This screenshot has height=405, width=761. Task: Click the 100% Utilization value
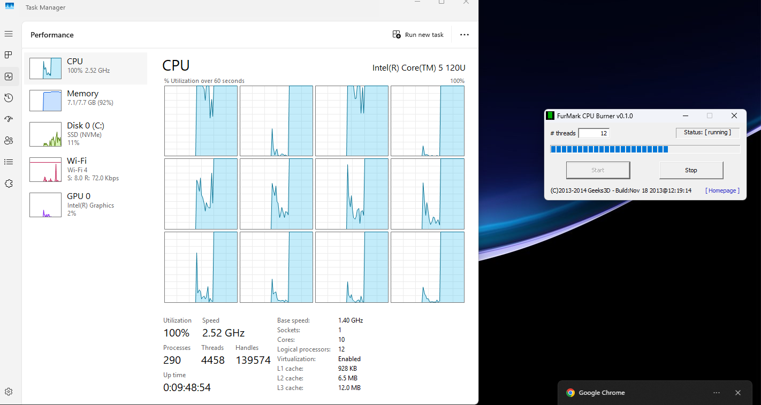[177, 333]
